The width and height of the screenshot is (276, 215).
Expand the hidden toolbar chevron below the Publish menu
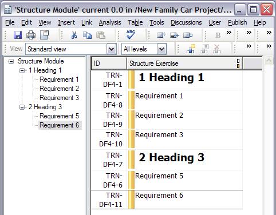249,33
